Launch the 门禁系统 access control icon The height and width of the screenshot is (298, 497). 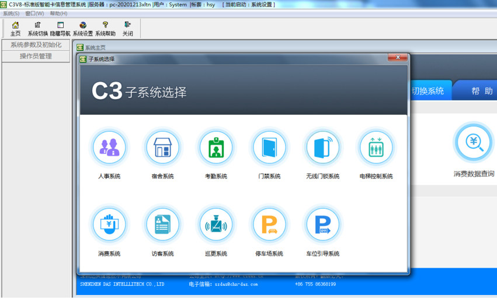pyautogui.click(x=269, y=148)
